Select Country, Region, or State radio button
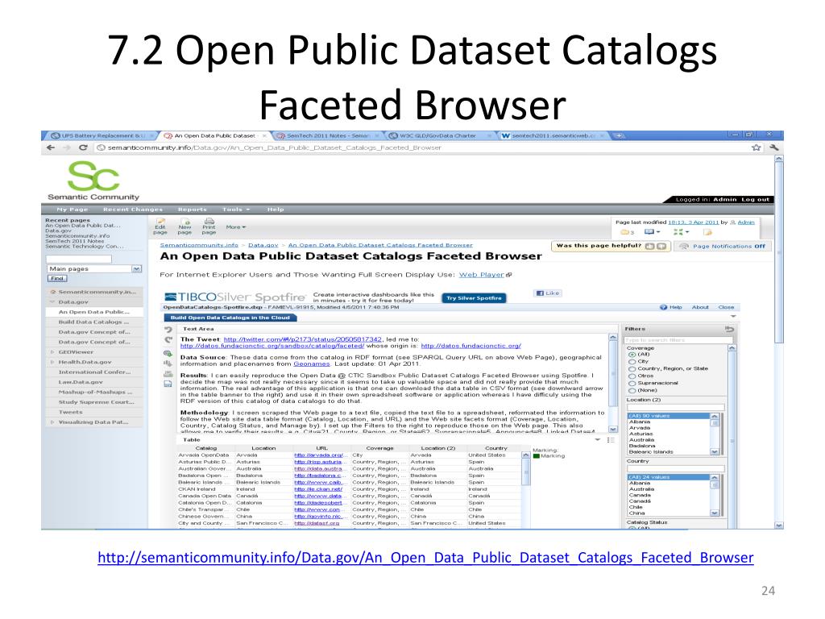This screenshot has width=825, height=619. (632, 369)
